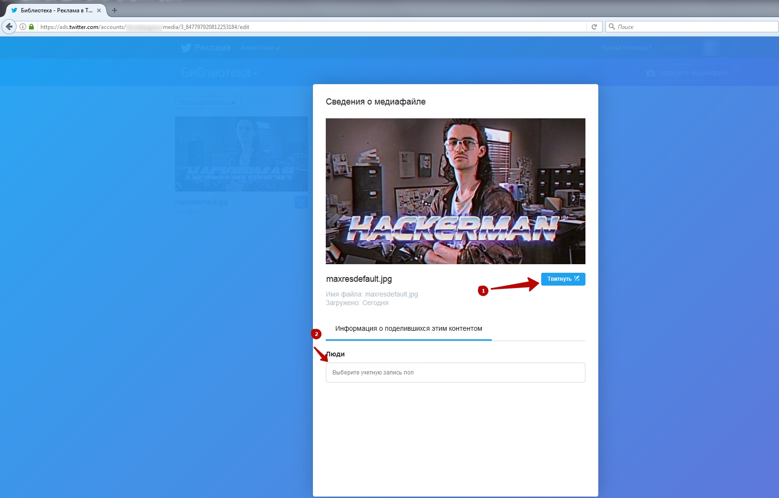Close the Библиотека browser tab

(99, 10)
